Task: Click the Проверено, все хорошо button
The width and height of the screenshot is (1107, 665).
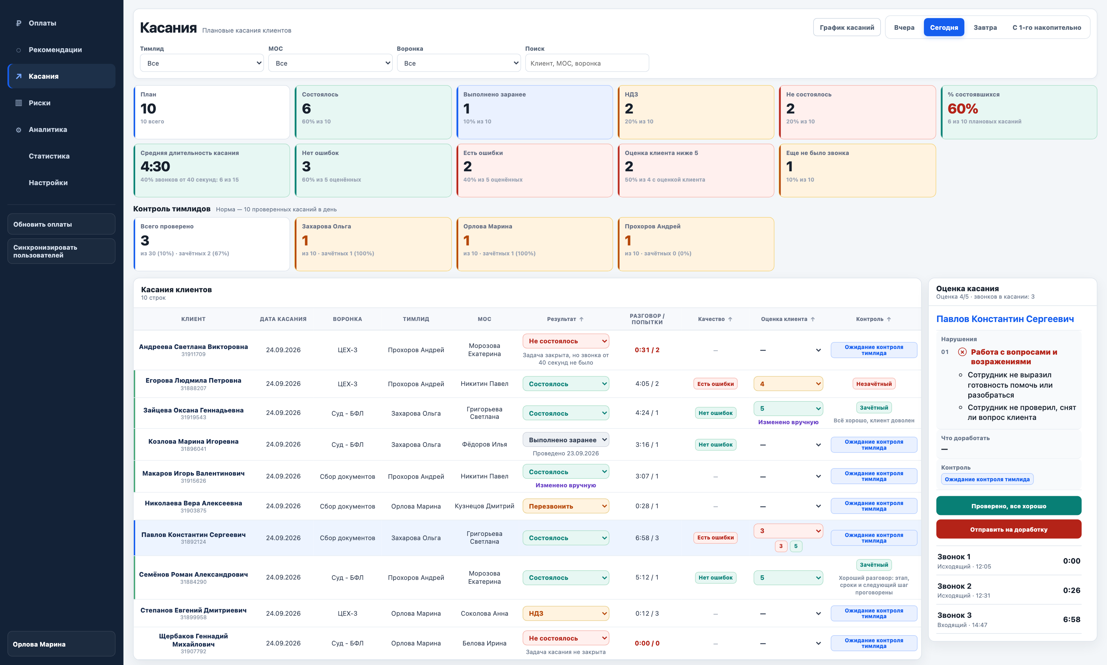Action: tap(1008, 506)
